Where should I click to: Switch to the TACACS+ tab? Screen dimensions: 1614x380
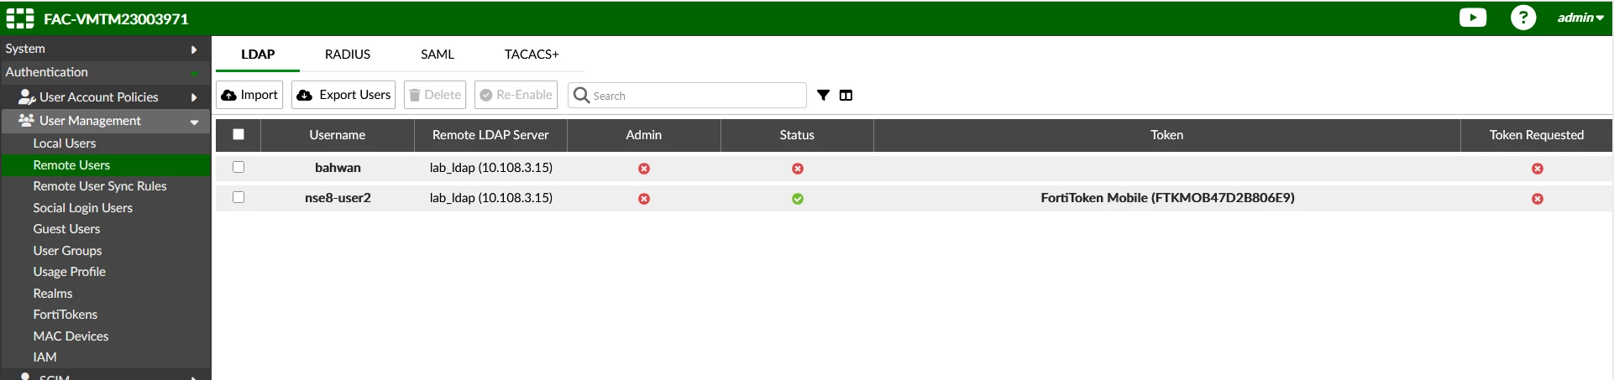click(x=532, y=54)
